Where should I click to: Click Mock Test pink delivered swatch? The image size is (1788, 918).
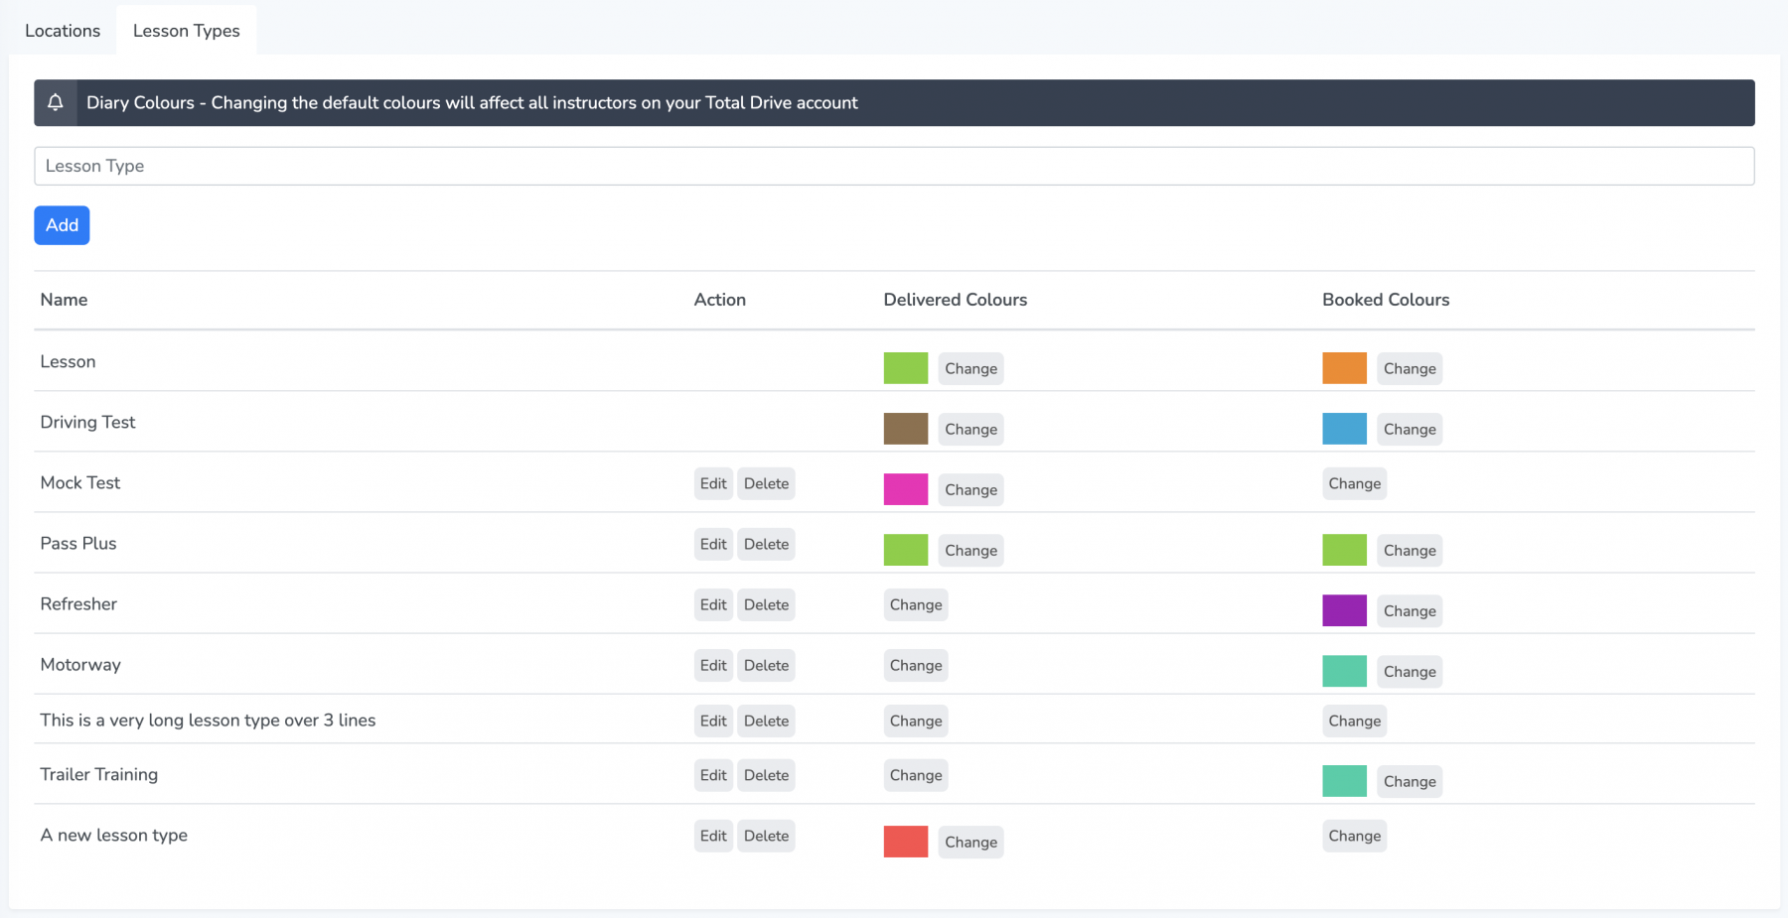click(x=905, y=489)
